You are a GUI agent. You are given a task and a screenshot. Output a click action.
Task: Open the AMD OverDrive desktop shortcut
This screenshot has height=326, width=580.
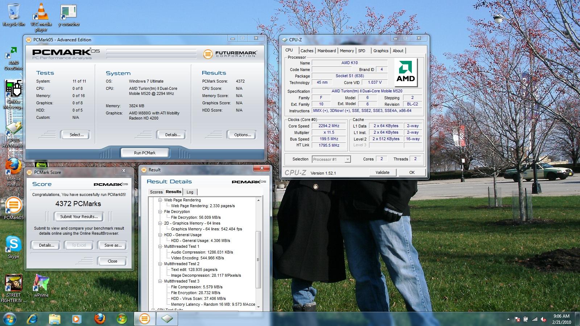(x=13, y=59)
